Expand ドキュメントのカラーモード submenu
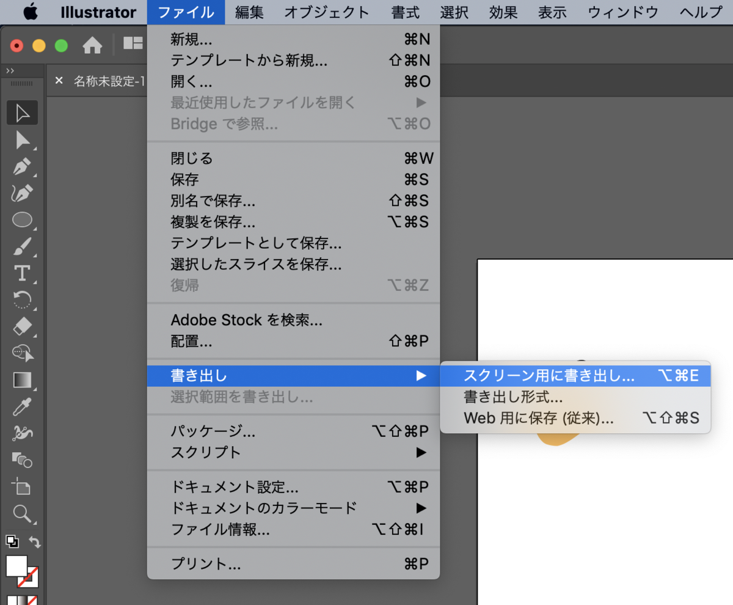The height and width of the screenshot is (605, 733). [x=293, y=508]
